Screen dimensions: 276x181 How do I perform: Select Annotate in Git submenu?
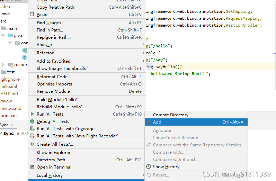point(196,130)
